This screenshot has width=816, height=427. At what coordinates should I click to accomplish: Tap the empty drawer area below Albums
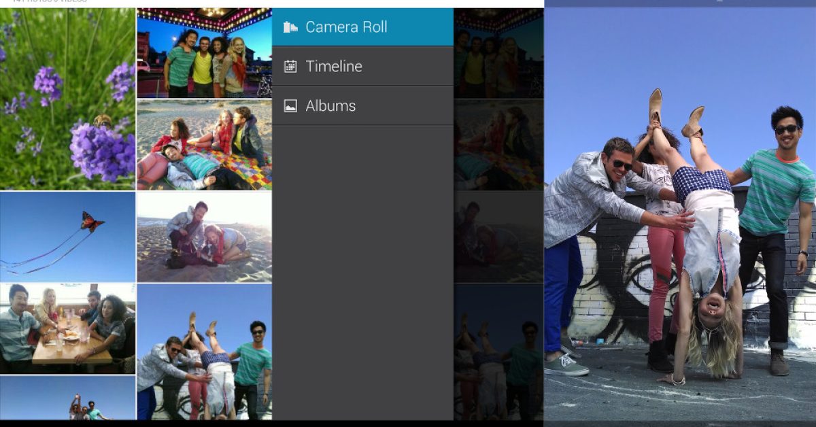362,272
